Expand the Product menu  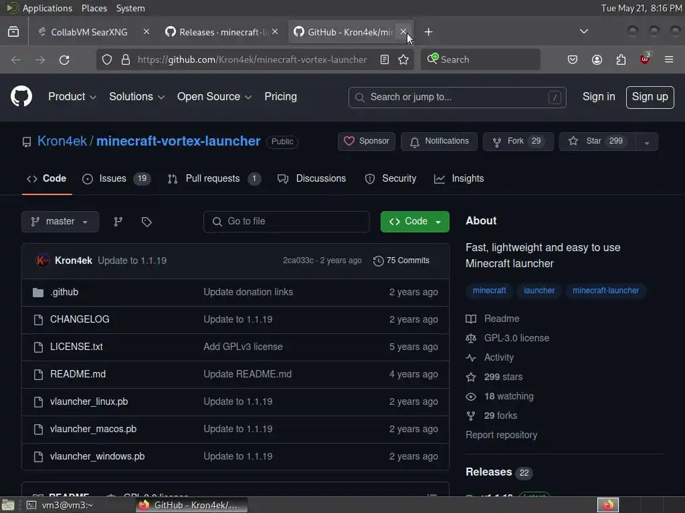click(72, 96)
